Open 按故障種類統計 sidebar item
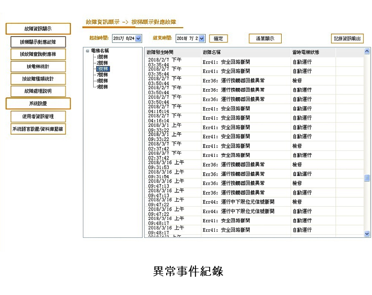The height and width of the screenshot is (295, 372). 38,79
